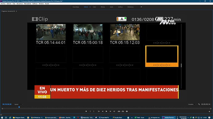This screenshot has width=213, height=119.
Task: Click the orange highlighted empty clip slot
Action: pyautogui.click(x=162, y=56)
